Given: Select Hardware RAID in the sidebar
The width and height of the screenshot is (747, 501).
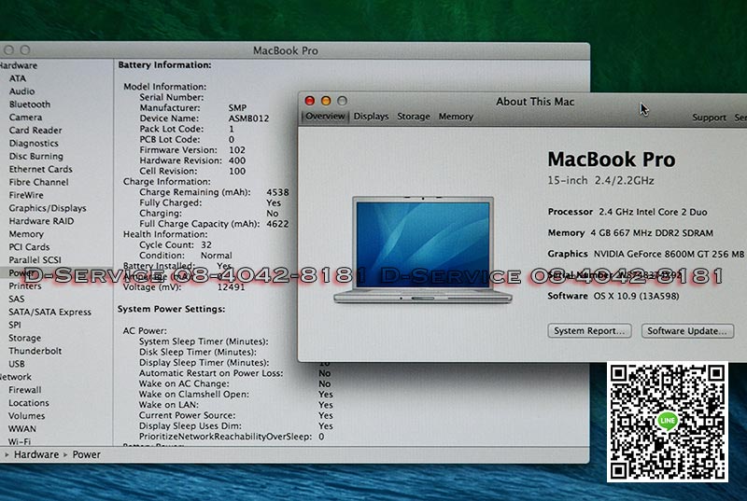Looking at the screenshot, I should [x=41, y=221].
